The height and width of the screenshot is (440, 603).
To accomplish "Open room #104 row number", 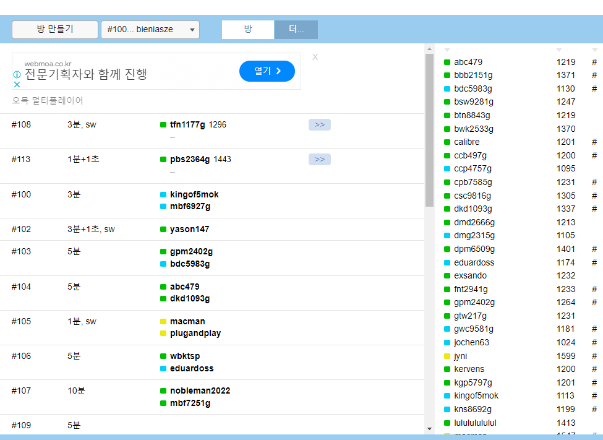I will pyautogui.click(x=21, y=287).
